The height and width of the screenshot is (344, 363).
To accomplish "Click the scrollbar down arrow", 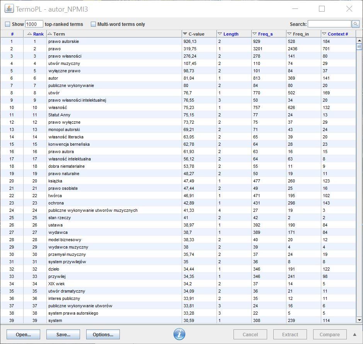I will 359,320.
